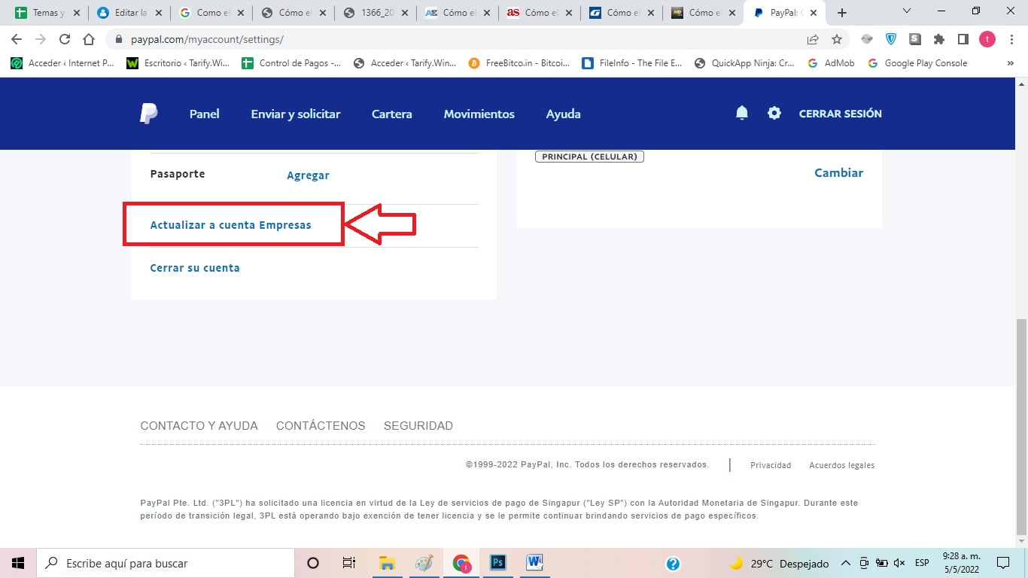Open the browser home page icon
Image resolution: width=1028 pixels, height=578 pixels.
[x=89, y=39]
